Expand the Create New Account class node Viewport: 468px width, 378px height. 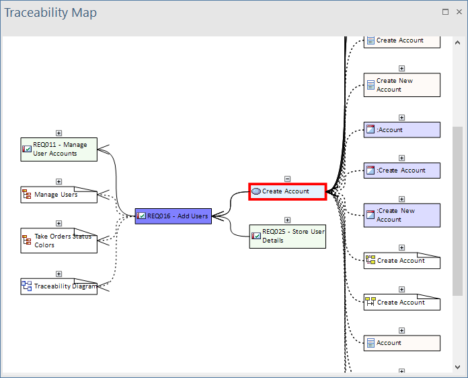pos(401,69)
